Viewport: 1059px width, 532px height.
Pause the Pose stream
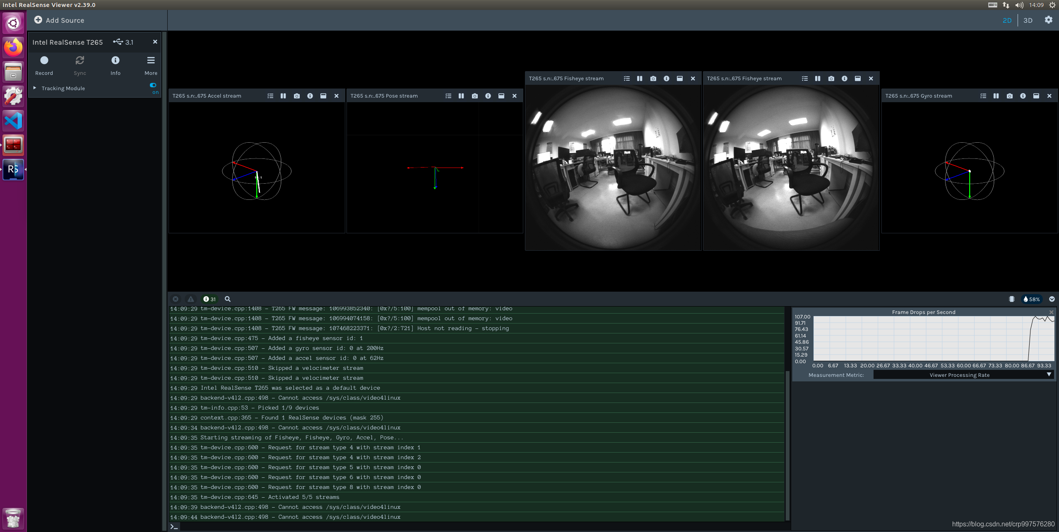tap(461, 96)
